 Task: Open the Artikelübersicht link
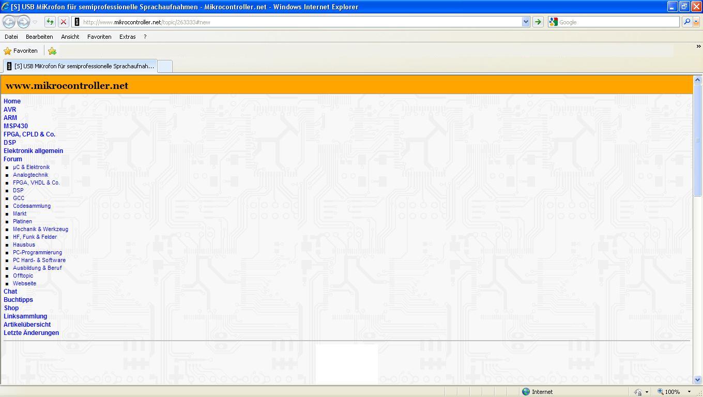click(x=27, y=325)
